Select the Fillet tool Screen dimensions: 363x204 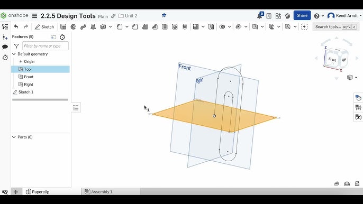click(x=120, y=27)
